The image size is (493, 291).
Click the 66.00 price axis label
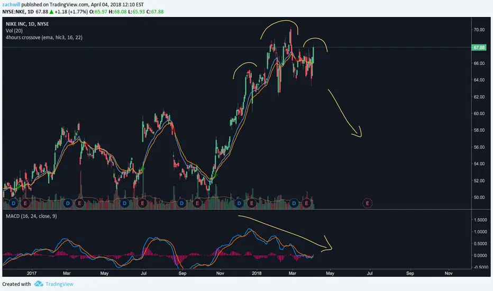(479, 63)
